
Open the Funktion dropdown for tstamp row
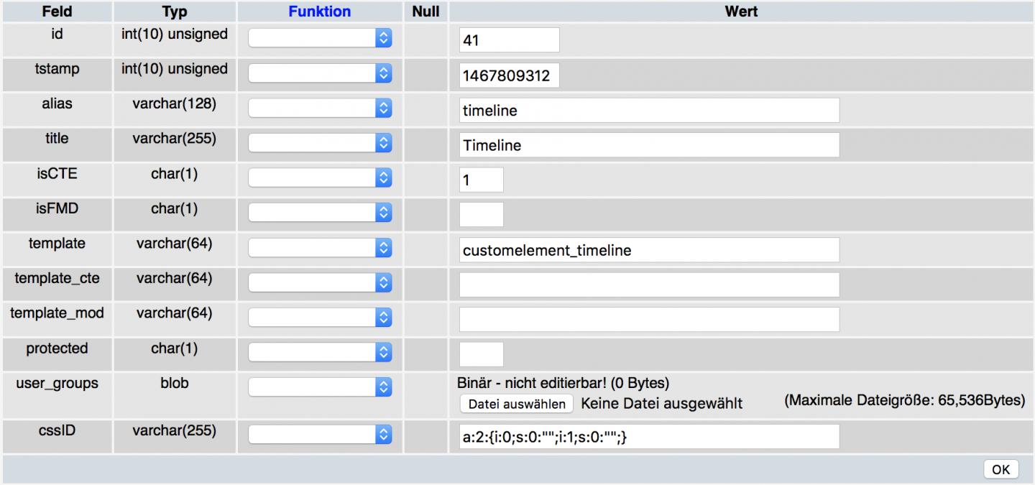pyautogui.click(x=320, y=73)
